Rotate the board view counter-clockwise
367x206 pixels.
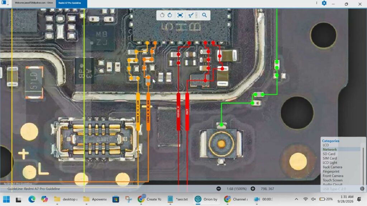[x=162, y=15]
